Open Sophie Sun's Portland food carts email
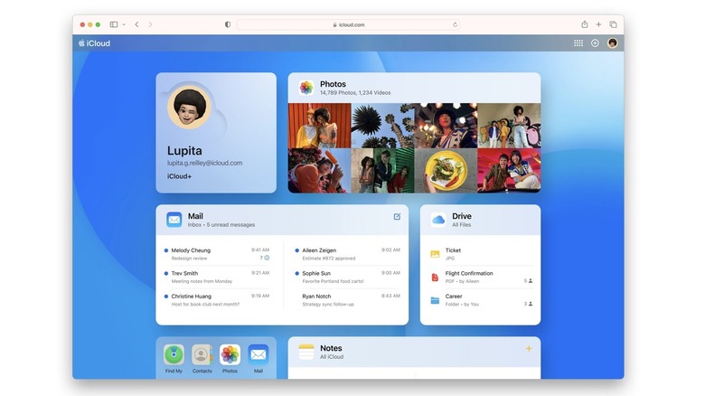 click(x=348, y=277)
